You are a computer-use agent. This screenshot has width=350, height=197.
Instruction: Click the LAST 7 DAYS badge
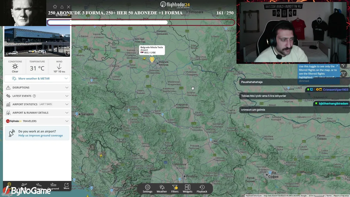click(x=46, y=104)
